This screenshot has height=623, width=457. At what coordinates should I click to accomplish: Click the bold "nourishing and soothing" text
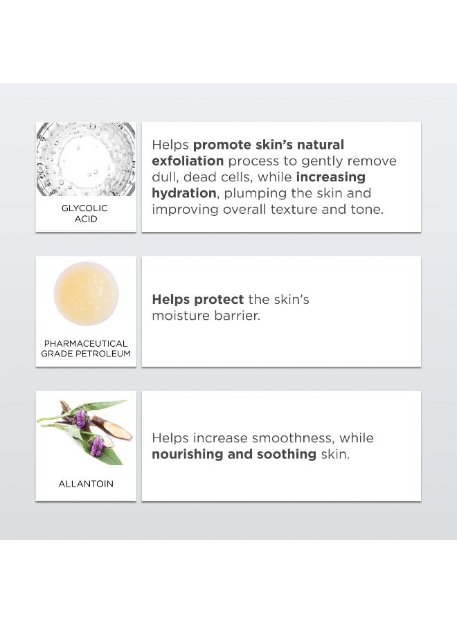click(234, 454)
